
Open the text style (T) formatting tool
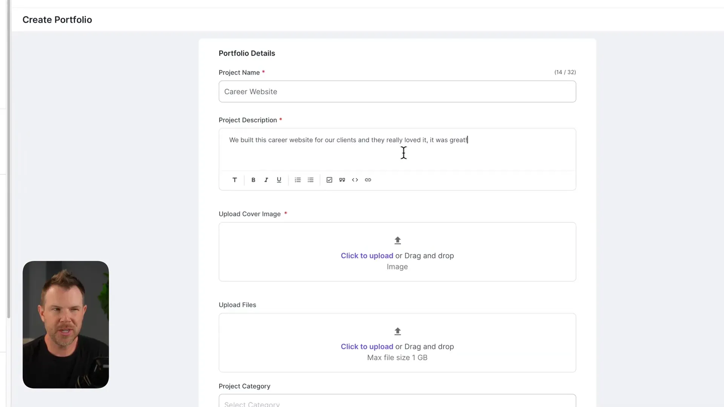pyautogui.click(x=235, y=180)
